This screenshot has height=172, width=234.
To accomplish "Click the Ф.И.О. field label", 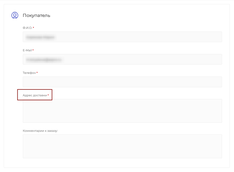I will (28, 28).
